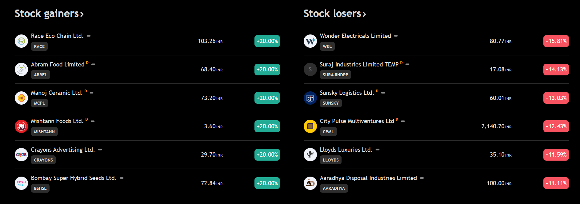The width and height of the screenshot is (580, 204).
Task: Click the Mishtann Foods red logo
Action: coord(21,126)
